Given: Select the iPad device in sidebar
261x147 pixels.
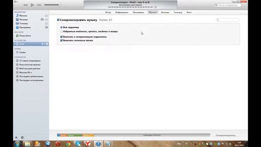Looking at the screenshot, I should coord(31,44).
